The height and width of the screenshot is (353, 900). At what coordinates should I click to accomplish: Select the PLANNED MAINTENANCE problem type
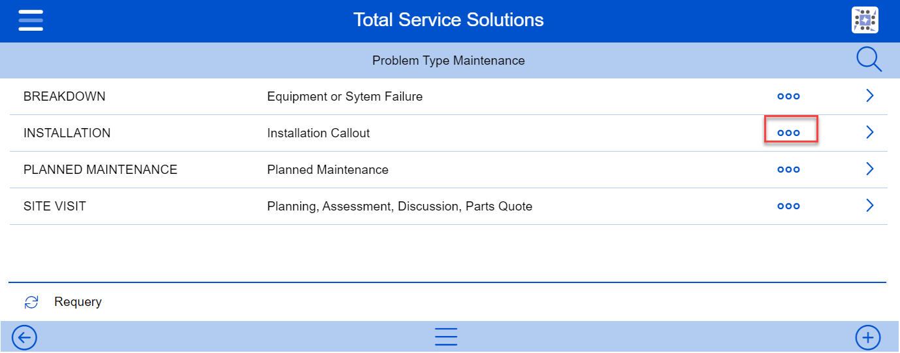[x=100, y=170]
